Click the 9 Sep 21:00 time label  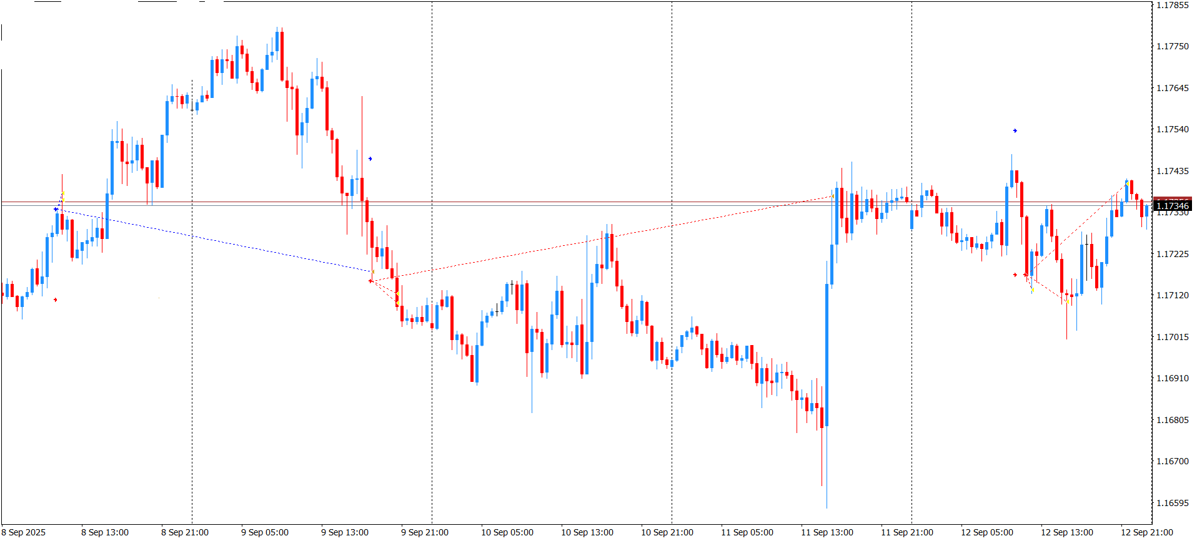pyautogui.click(x=425, y=532)
